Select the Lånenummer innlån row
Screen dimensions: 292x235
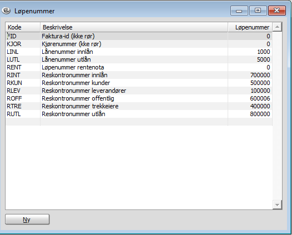coord(139,52)
